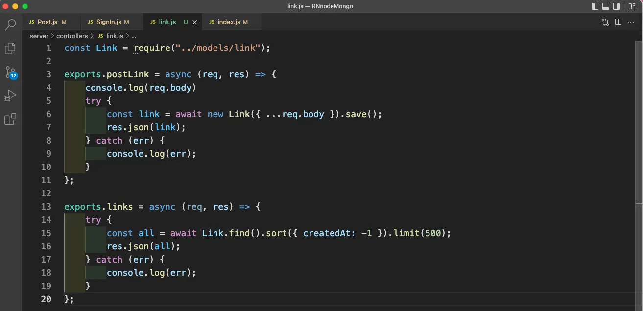Click the catch keyword on line 8

tap(109, 141)
